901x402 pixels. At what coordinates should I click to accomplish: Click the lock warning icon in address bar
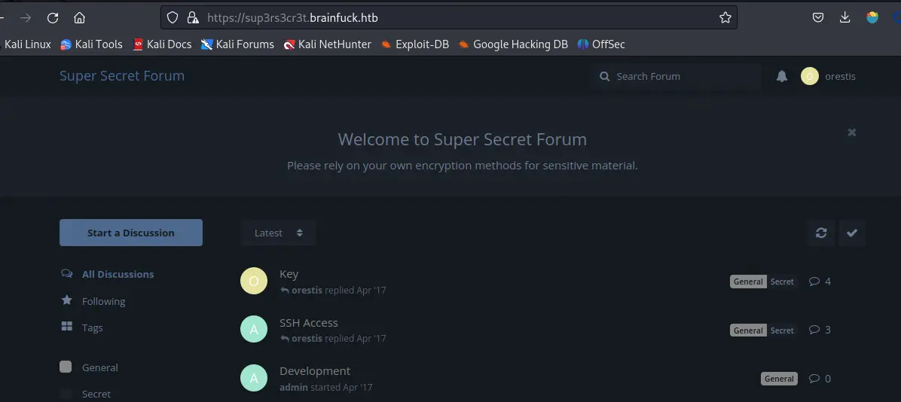(x=193, y=18)
